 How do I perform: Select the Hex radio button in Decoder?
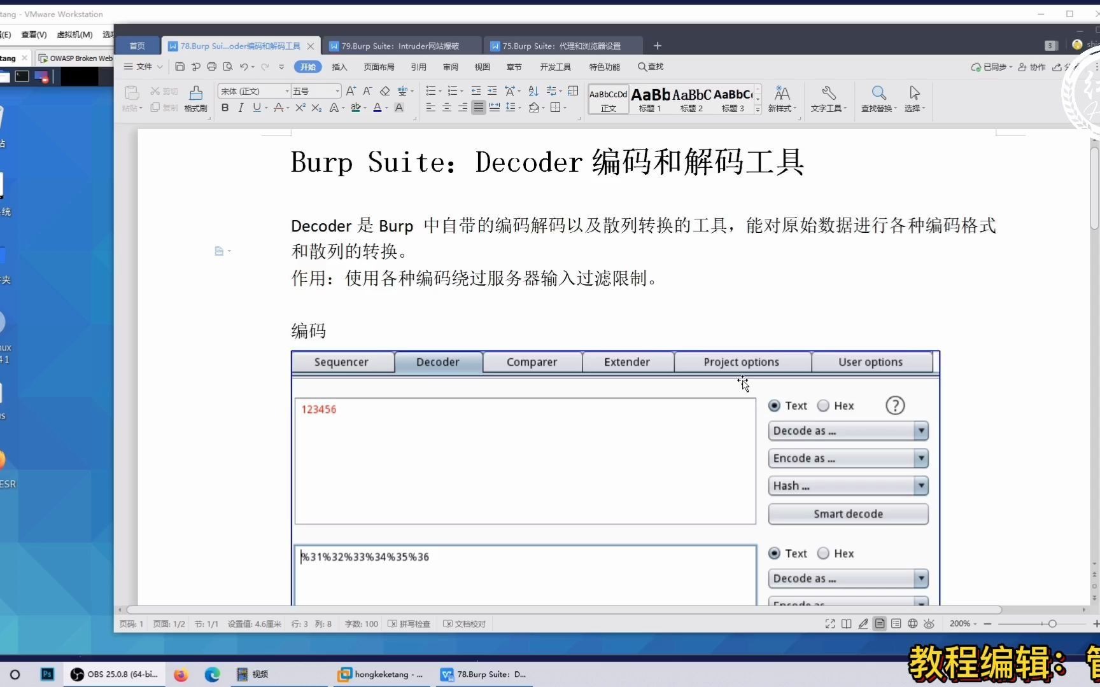(822, 405)
